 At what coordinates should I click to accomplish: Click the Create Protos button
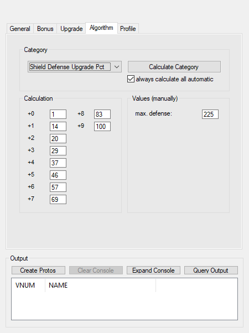point(38,270)
